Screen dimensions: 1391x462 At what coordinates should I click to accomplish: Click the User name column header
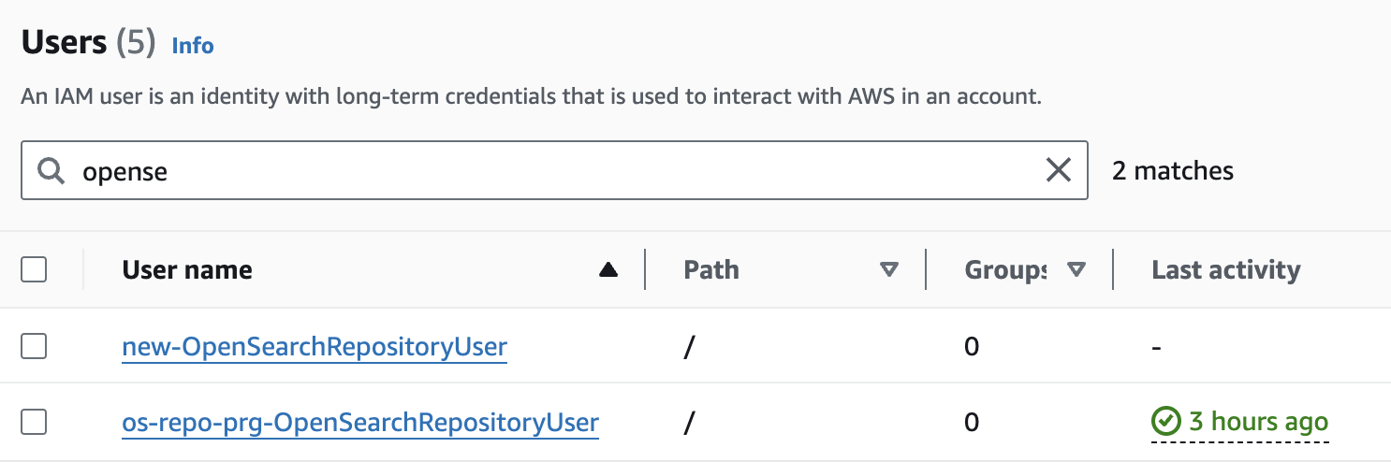click(187, 270)
